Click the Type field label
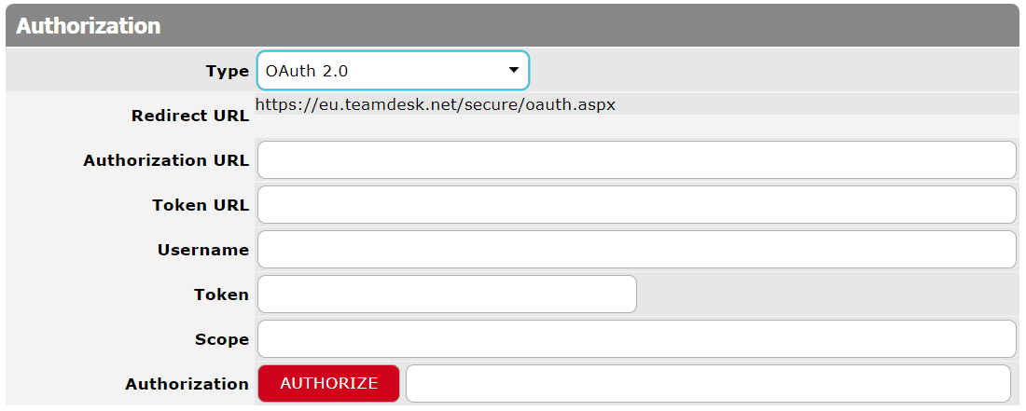The image size is (1026, 411). click(227, 71)
